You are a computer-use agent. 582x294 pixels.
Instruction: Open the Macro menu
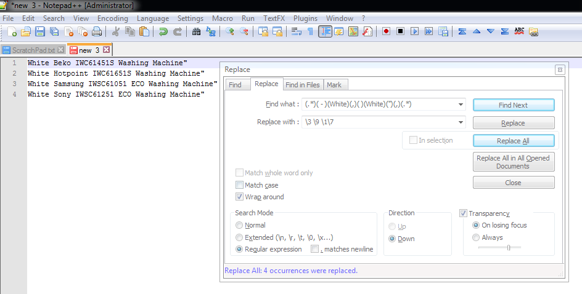coord(223,18)
